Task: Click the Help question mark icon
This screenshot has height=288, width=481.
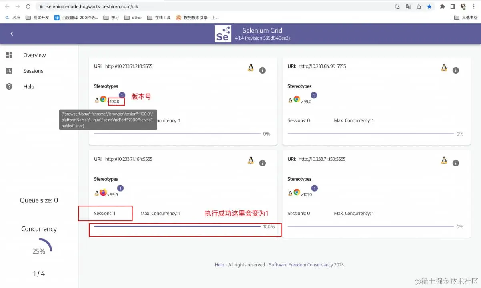Action: 9,86
